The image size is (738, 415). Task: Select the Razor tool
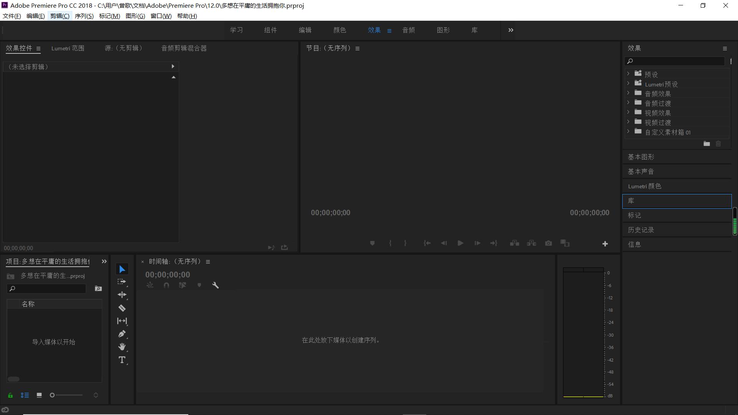click(x=122, y=308)
